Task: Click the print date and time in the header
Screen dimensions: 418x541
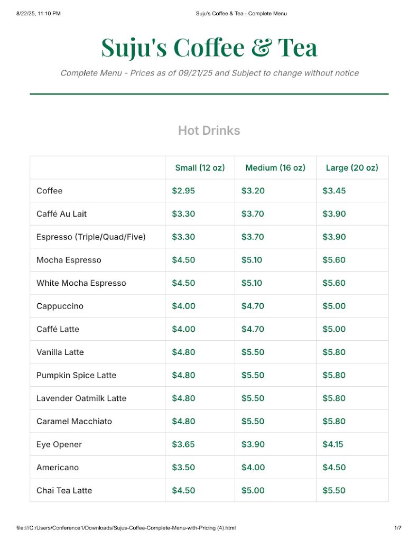Action: [39, 14]
